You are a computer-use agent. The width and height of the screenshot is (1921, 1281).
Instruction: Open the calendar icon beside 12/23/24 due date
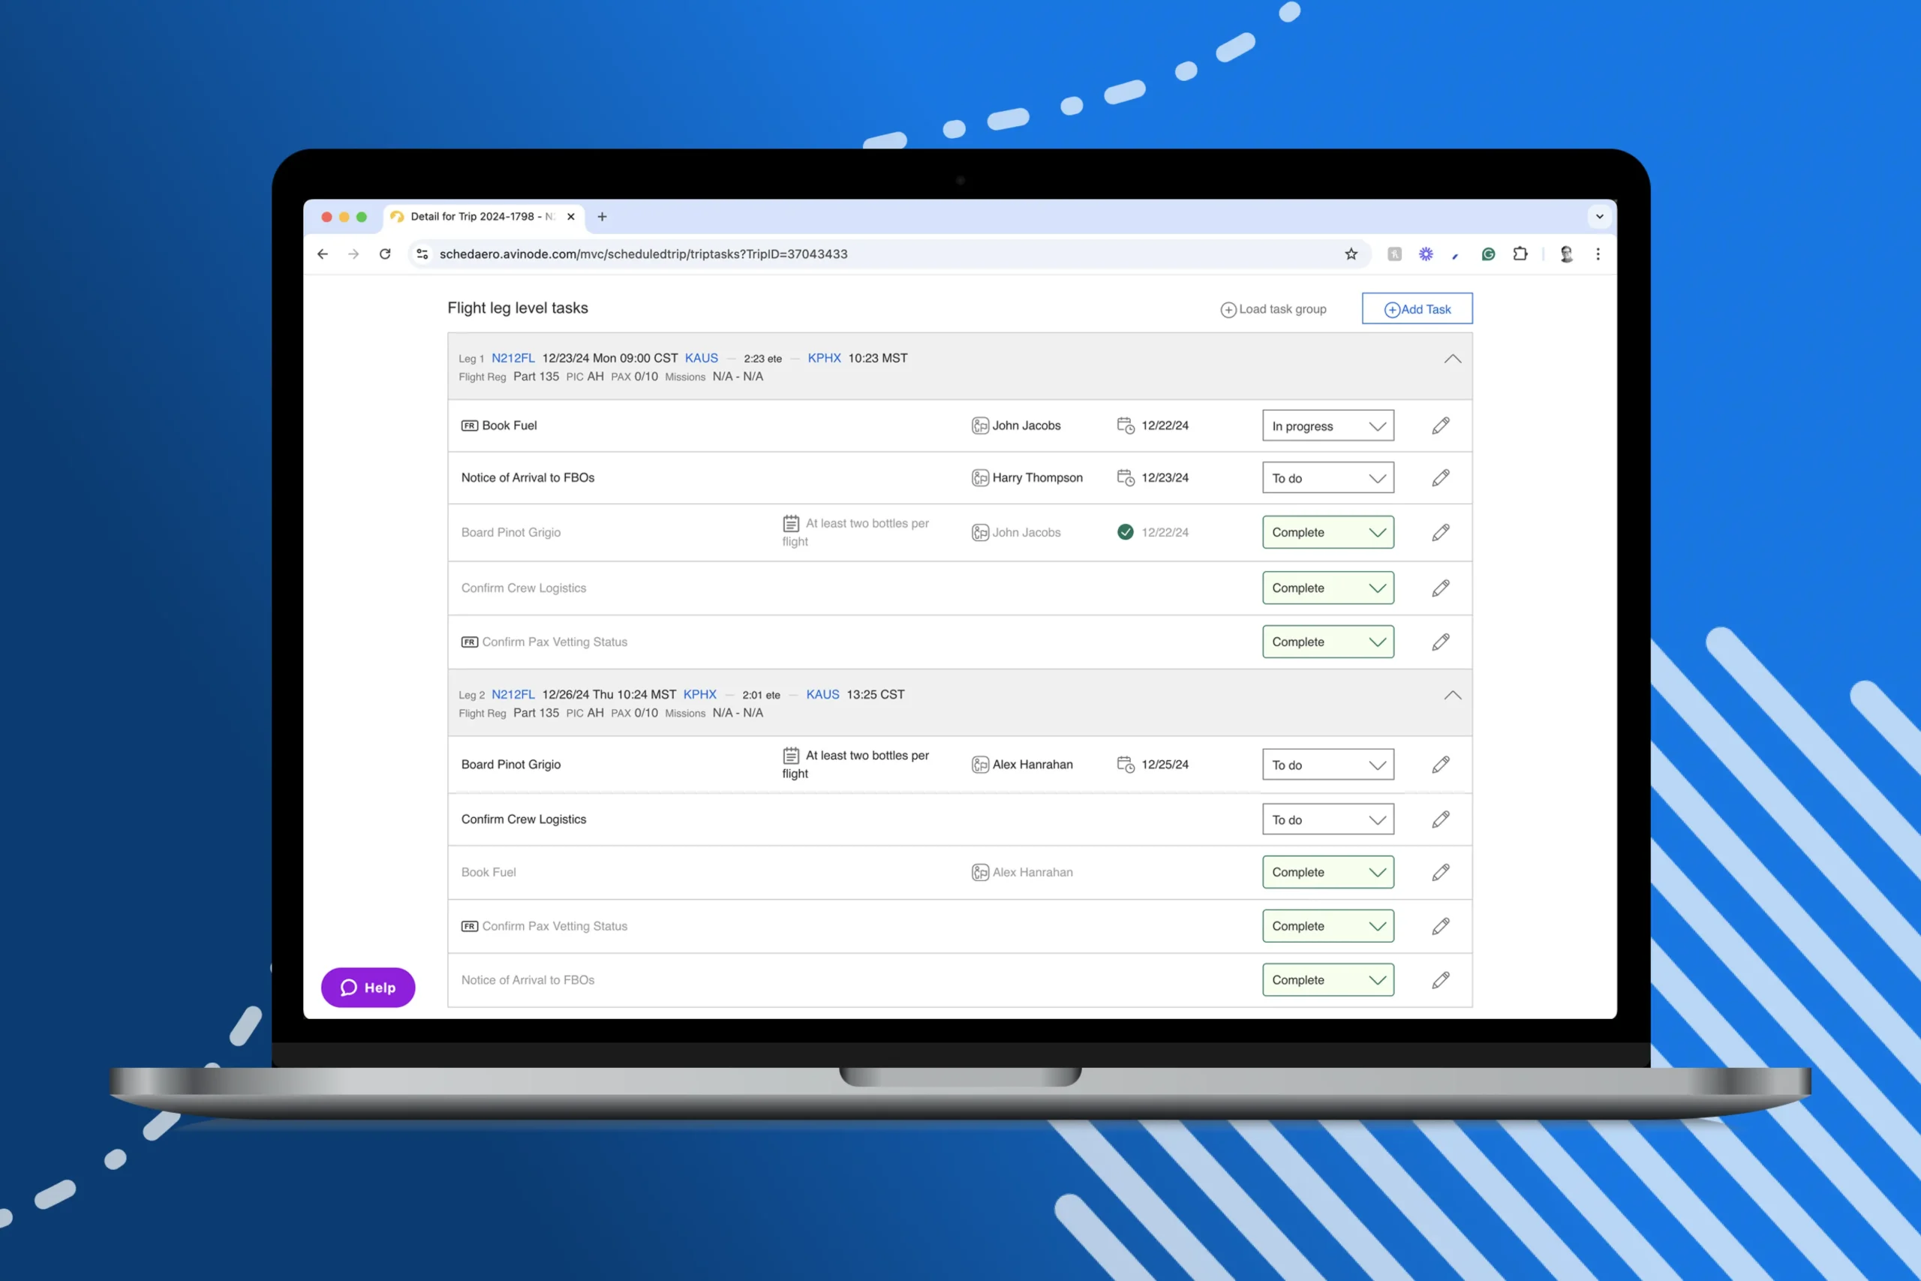coord(1126,478)
